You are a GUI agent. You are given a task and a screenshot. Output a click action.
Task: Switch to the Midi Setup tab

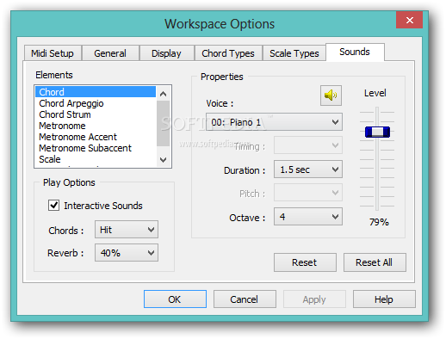coord(53,53)
